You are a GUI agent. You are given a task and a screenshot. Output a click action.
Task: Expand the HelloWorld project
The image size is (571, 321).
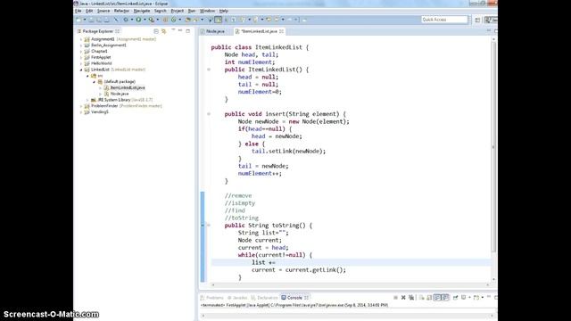coord(81,63)
